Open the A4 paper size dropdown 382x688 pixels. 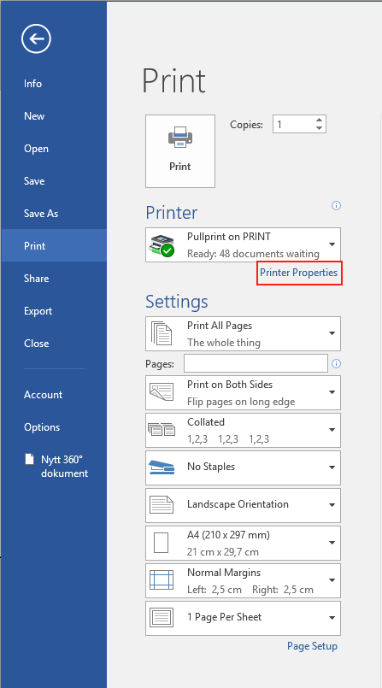pos(243,544)
